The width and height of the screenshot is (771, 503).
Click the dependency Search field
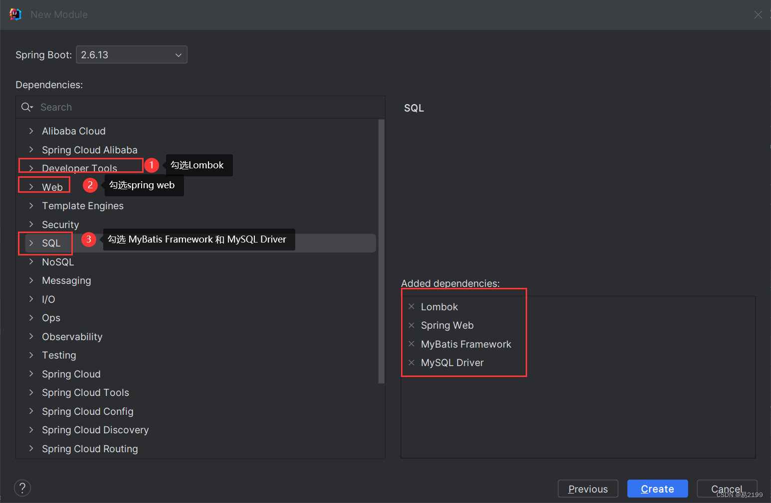pyautogui.click(x=200, y=107)
